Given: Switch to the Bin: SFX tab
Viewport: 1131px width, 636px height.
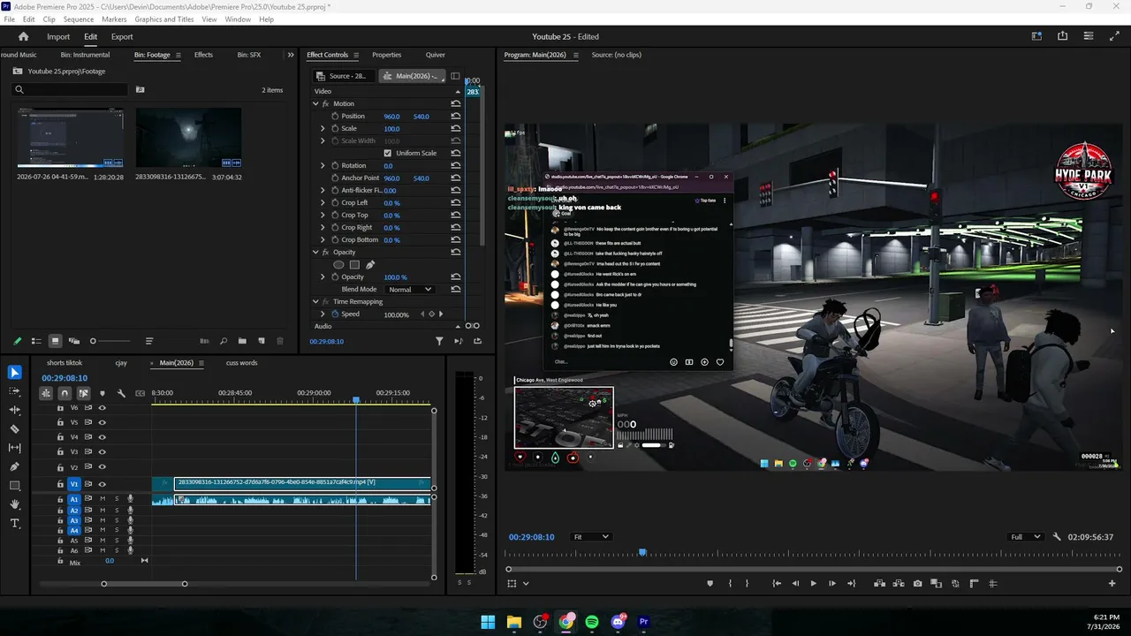Looking at the screenshot, I should click(x=249, y=55).
